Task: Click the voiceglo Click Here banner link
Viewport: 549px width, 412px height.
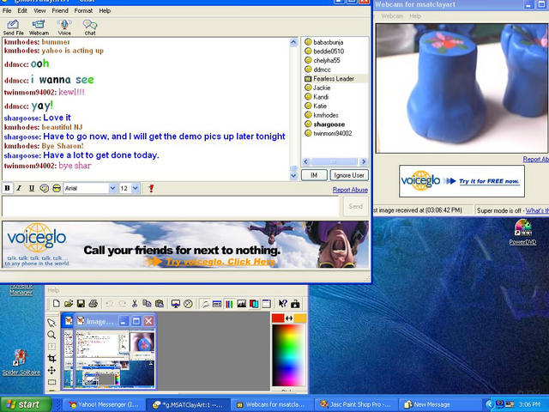Action: (220, 262)
